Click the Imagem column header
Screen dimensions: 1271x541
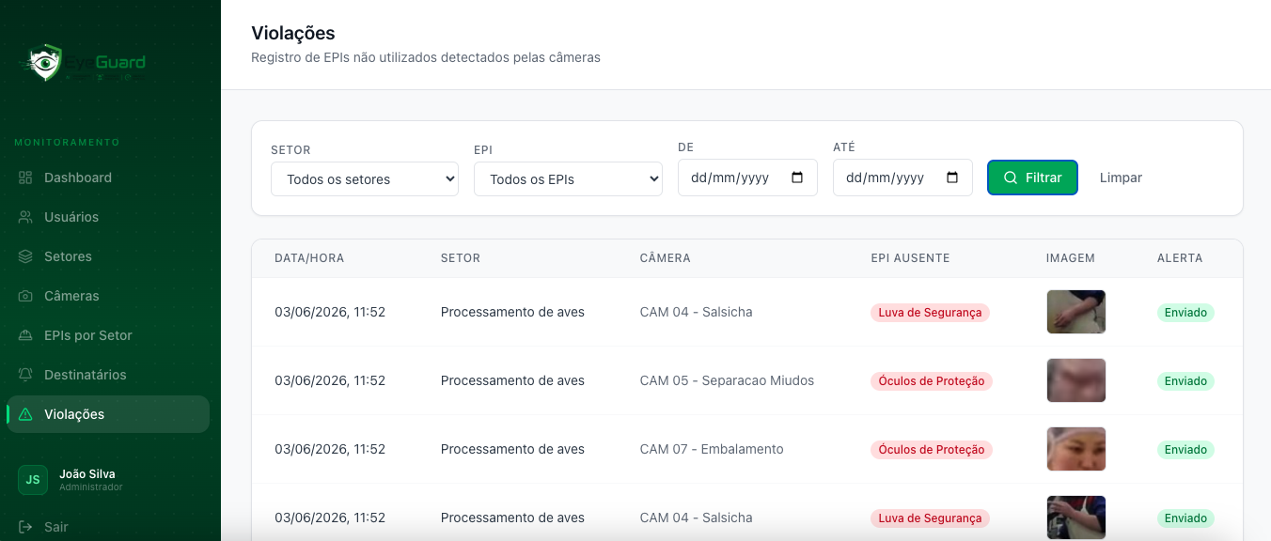1071,258
